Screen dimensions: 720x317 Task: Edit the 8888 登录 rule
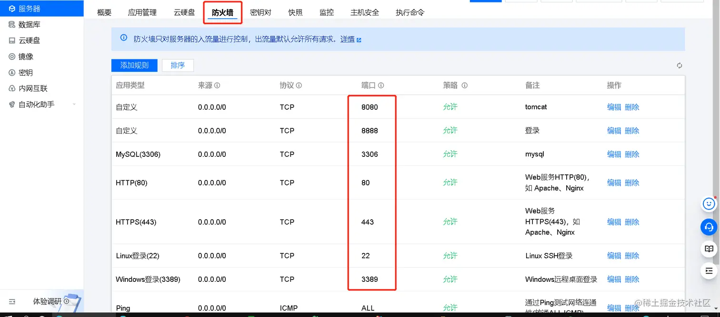(614, 130)
